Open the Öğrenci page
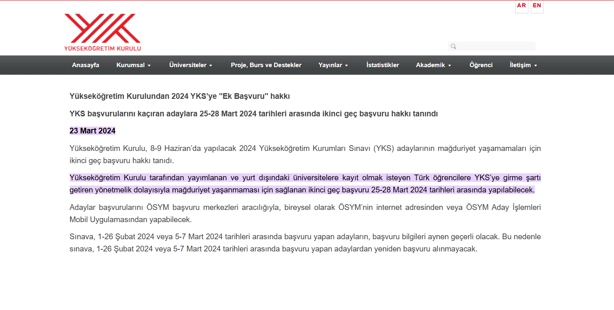Viewport: 614px width, 310px height. (481, 65)
